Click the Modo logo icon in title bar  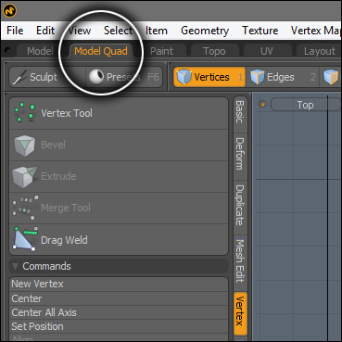tap(10, 11)
